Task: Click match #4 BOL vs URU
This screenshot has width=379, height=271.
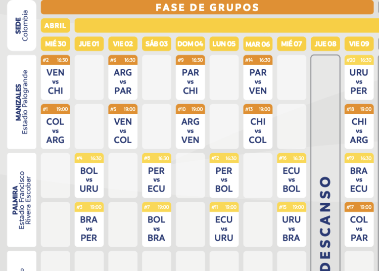Action: coord(89,176)
